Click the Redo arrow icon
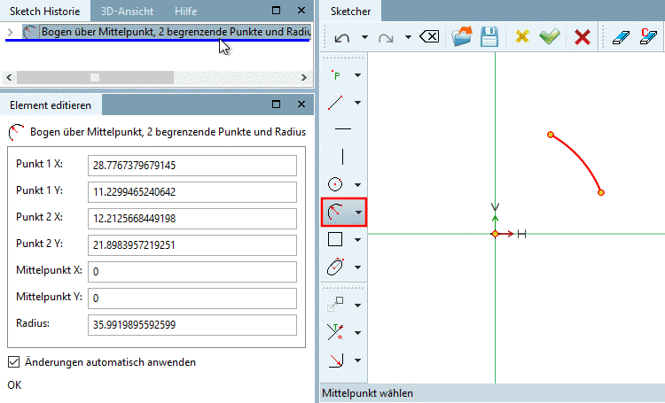Viewport: 665px width, 403px height. tap(386, 38)
